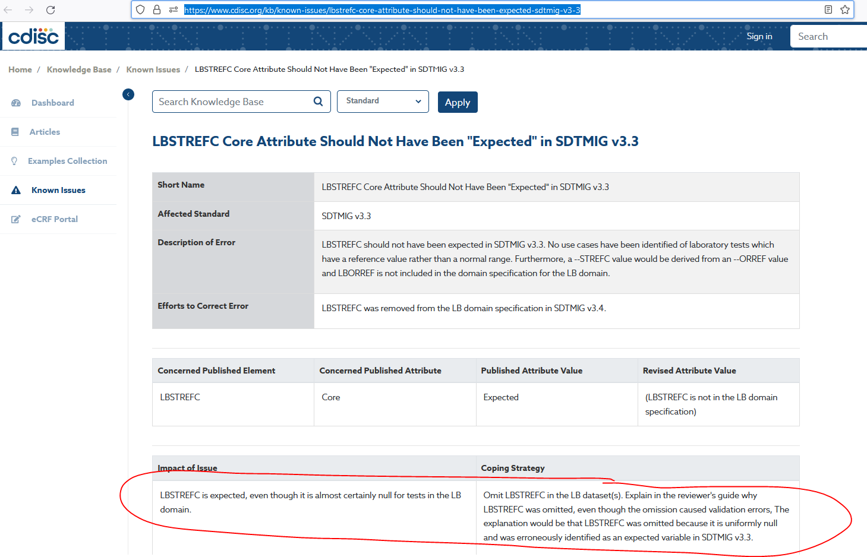This screenshot has width=867, height=557.
Task: Click the magnifier icon in Knowledge Base search
Action: [x=318, y=102]
